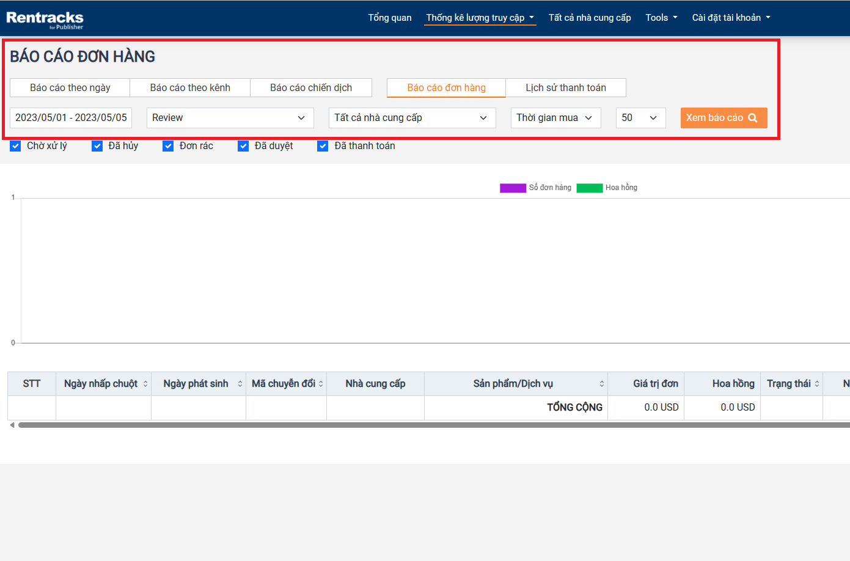This screenshot has height=561, width=850.
Task: Click the Rentracks logo
Action: [45, 19]
